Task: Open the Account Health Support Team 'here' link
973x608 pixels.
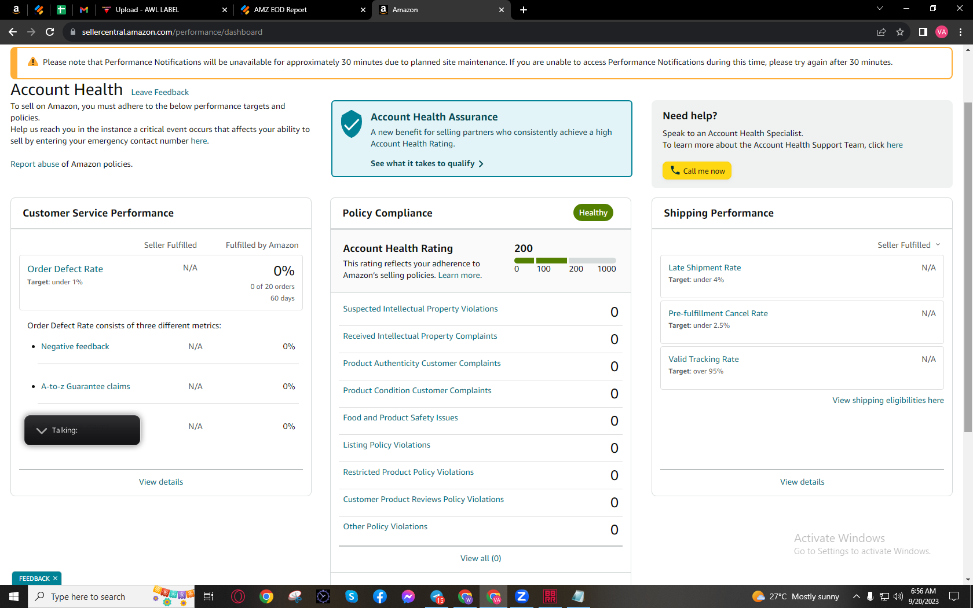Action: pyautogui.click(x=895, y=145)
